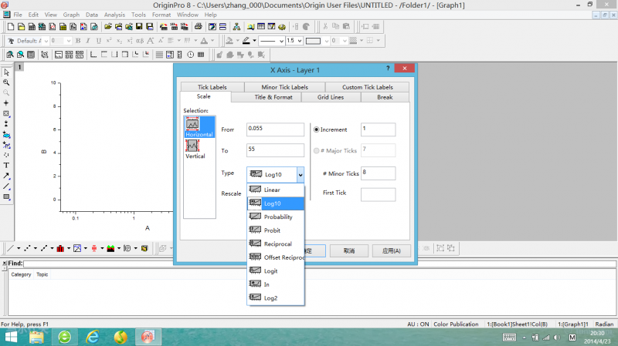The height and width of the screenshot is (346, 618).
Task: Switch to the Title & Format tab
Action: (x=273, y=98)
